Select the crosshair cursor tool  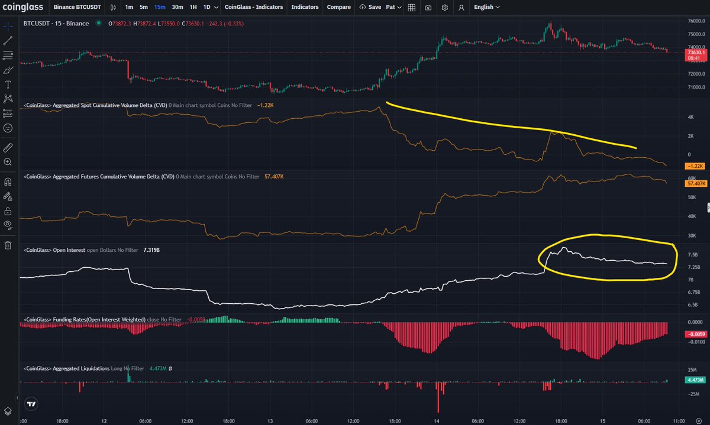click(8, 26)
